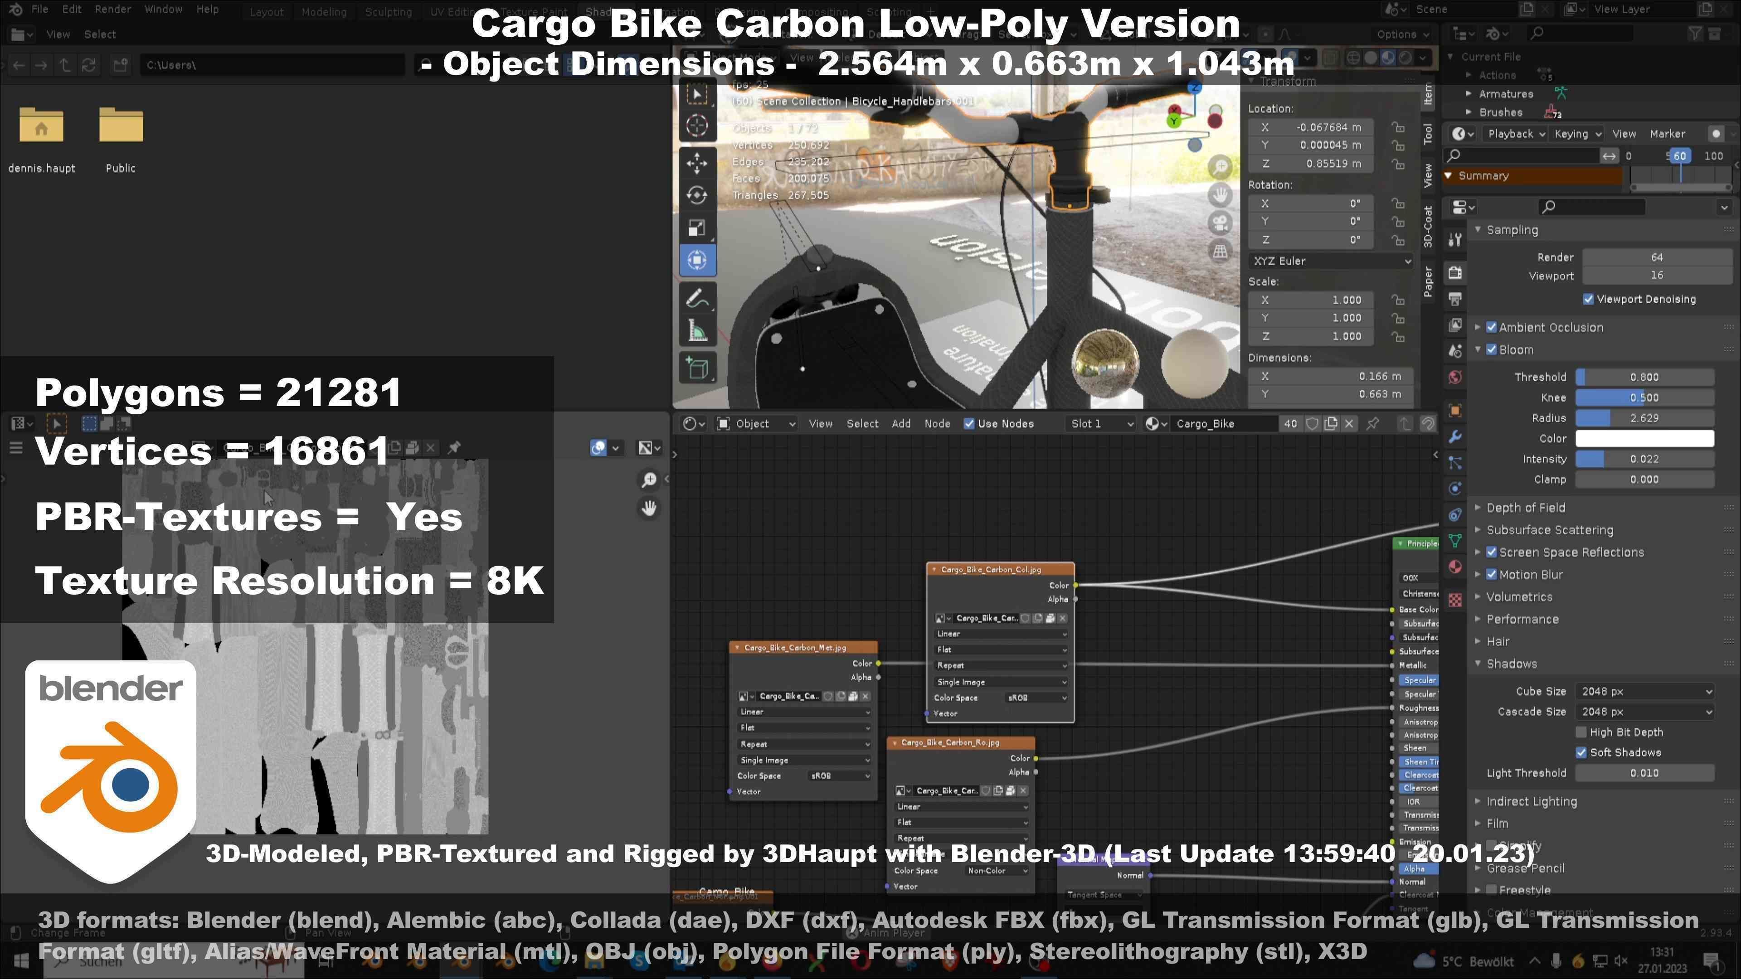The image size is (1741, 979).
Task: Click the file path field C:\Users\
Action: (272, 66)
